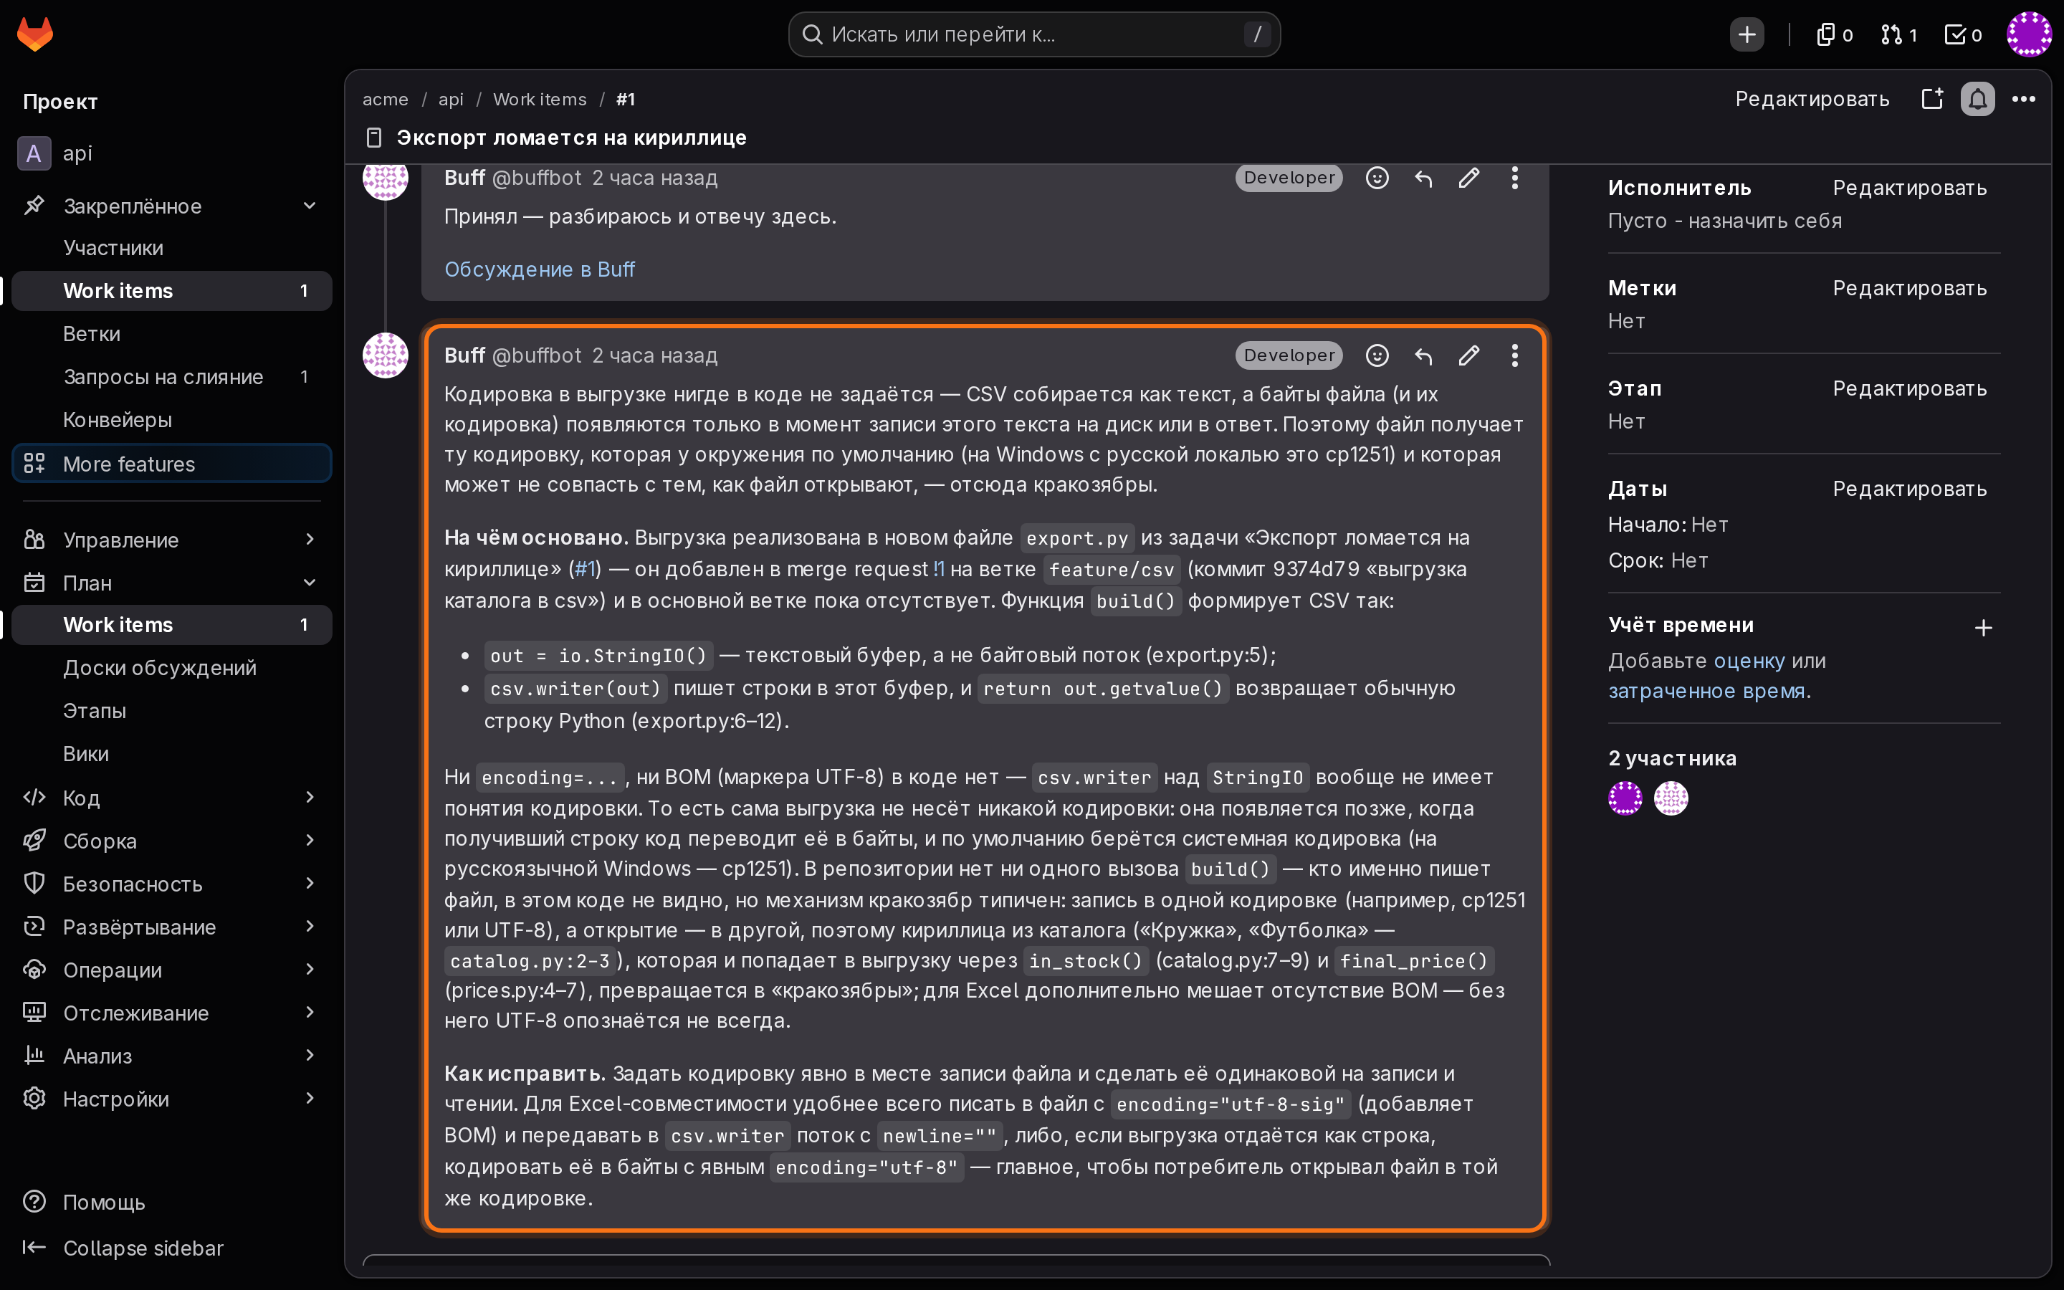The height and width of the screenshot is (1290, 2064).
Task: Add emoji reaction to highlighted Buff comment
Action: tap(1377, 355)
